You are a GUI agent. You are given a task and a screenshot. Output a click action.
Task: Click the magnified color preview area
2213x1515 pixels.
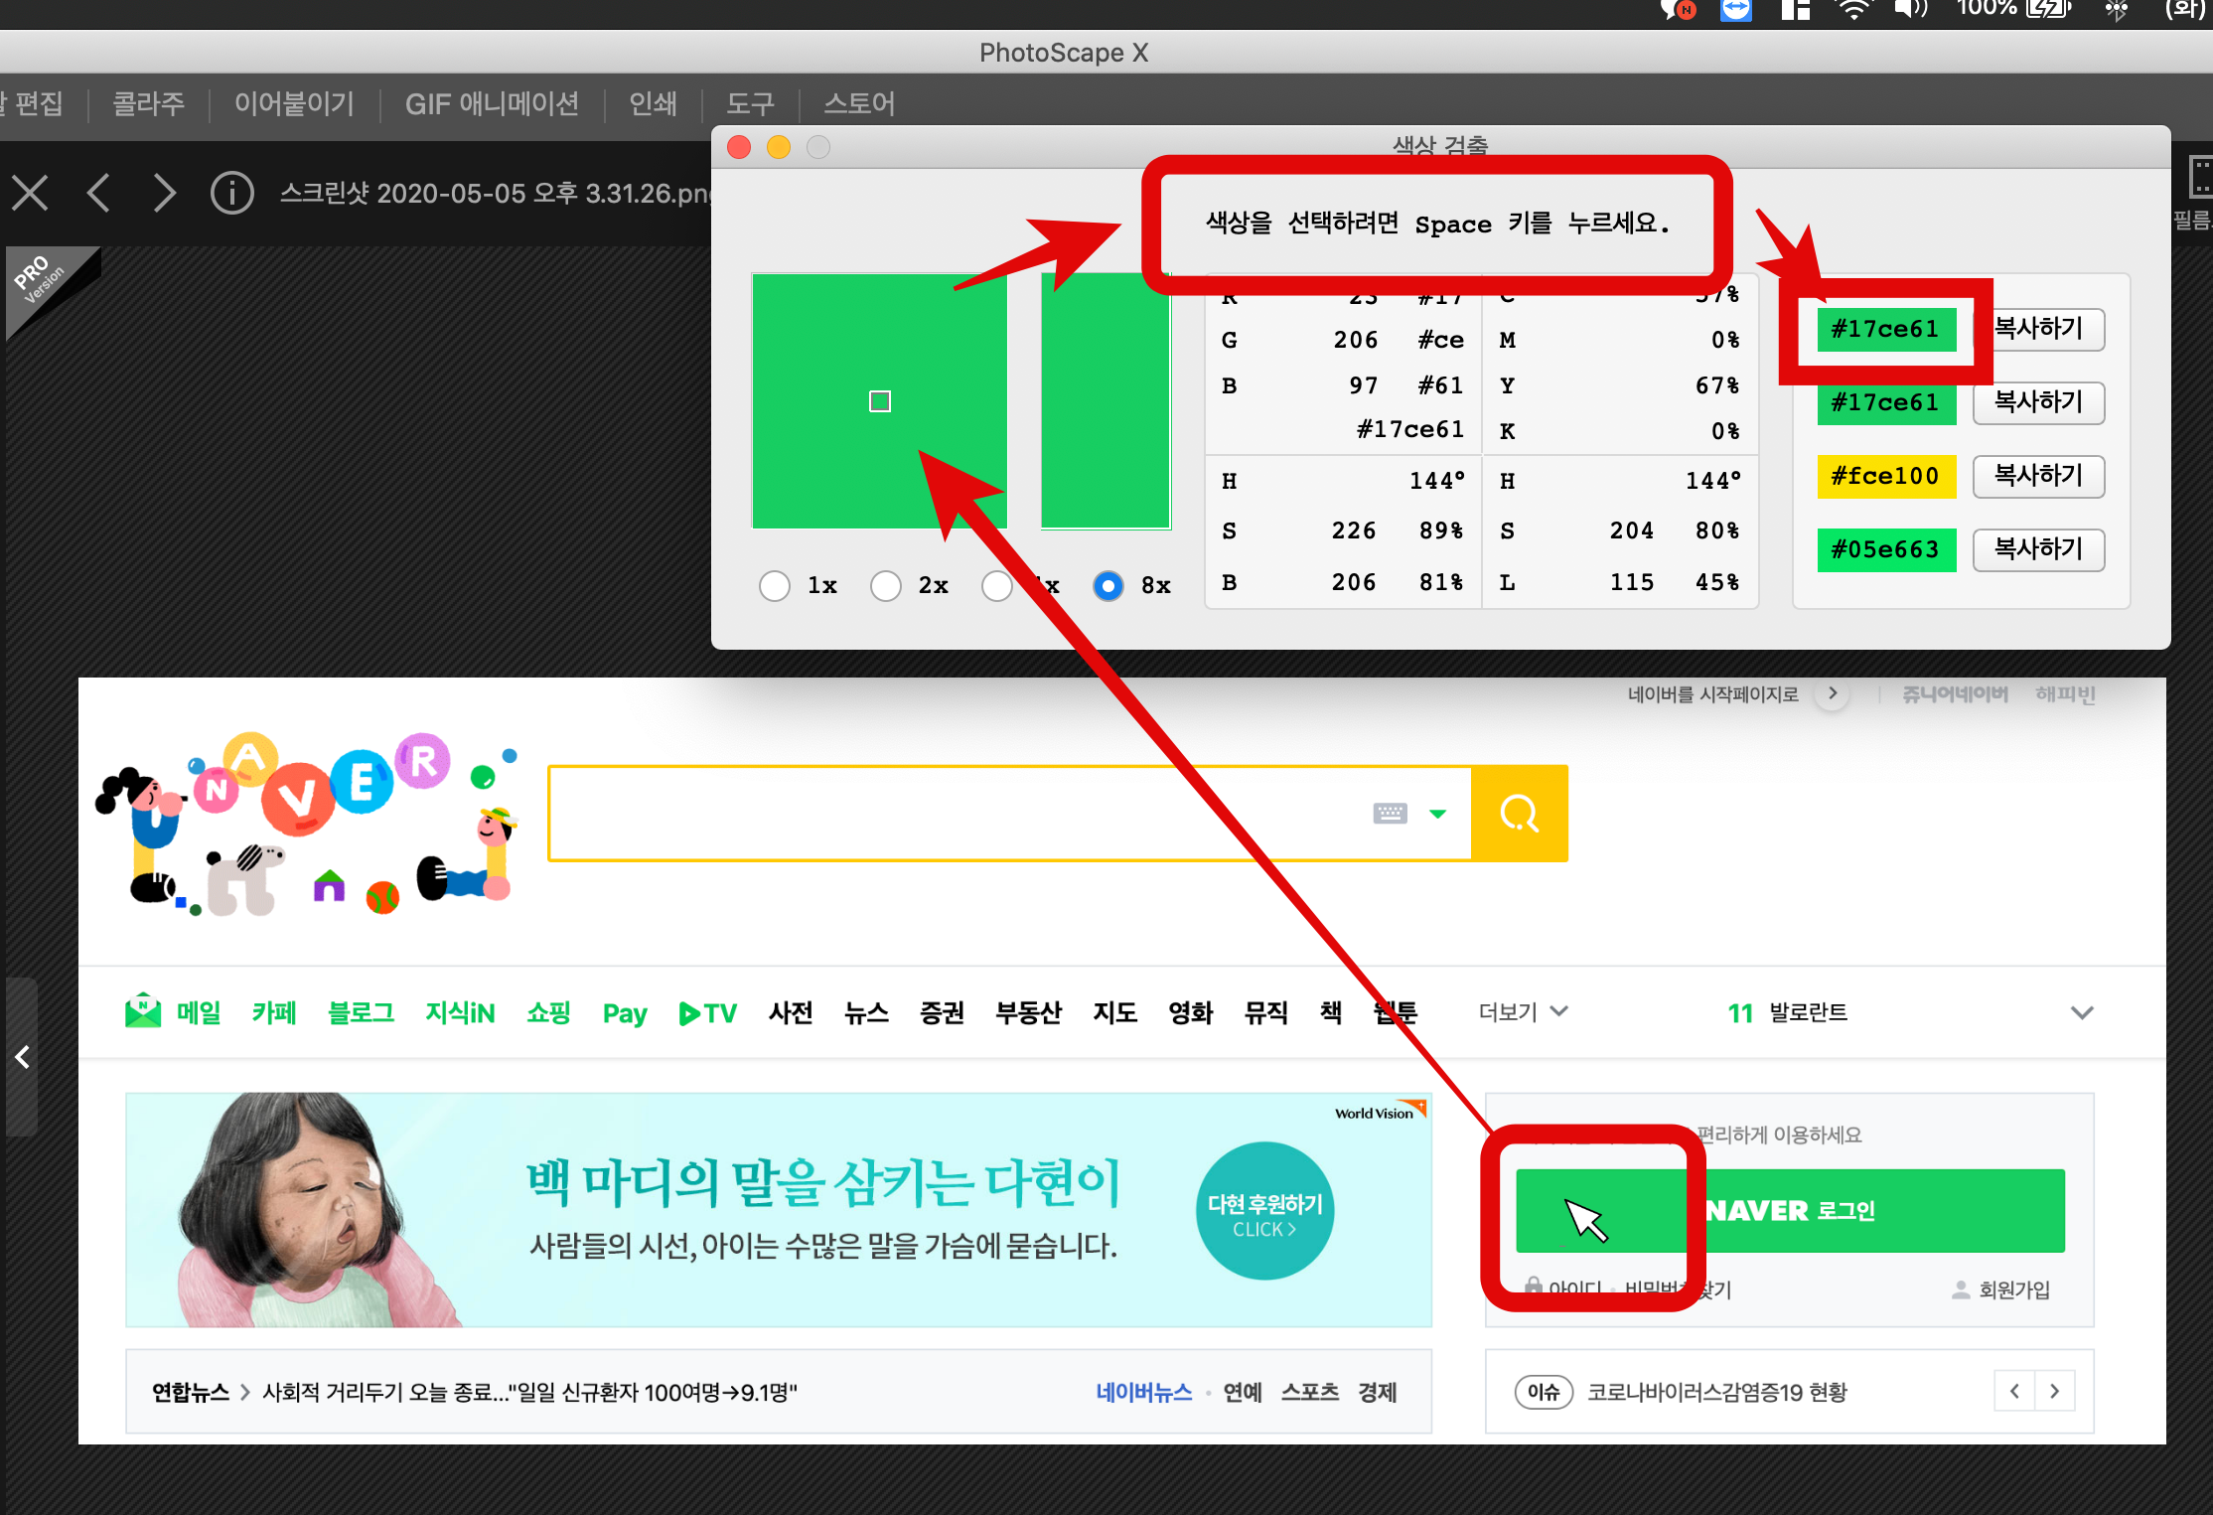coord(879,400)
